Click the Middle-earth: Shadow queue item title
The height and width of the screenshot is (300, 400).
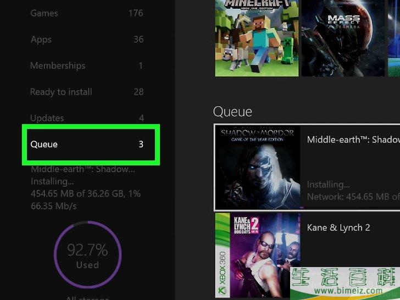pyautogui.click(x=353, y=140)
